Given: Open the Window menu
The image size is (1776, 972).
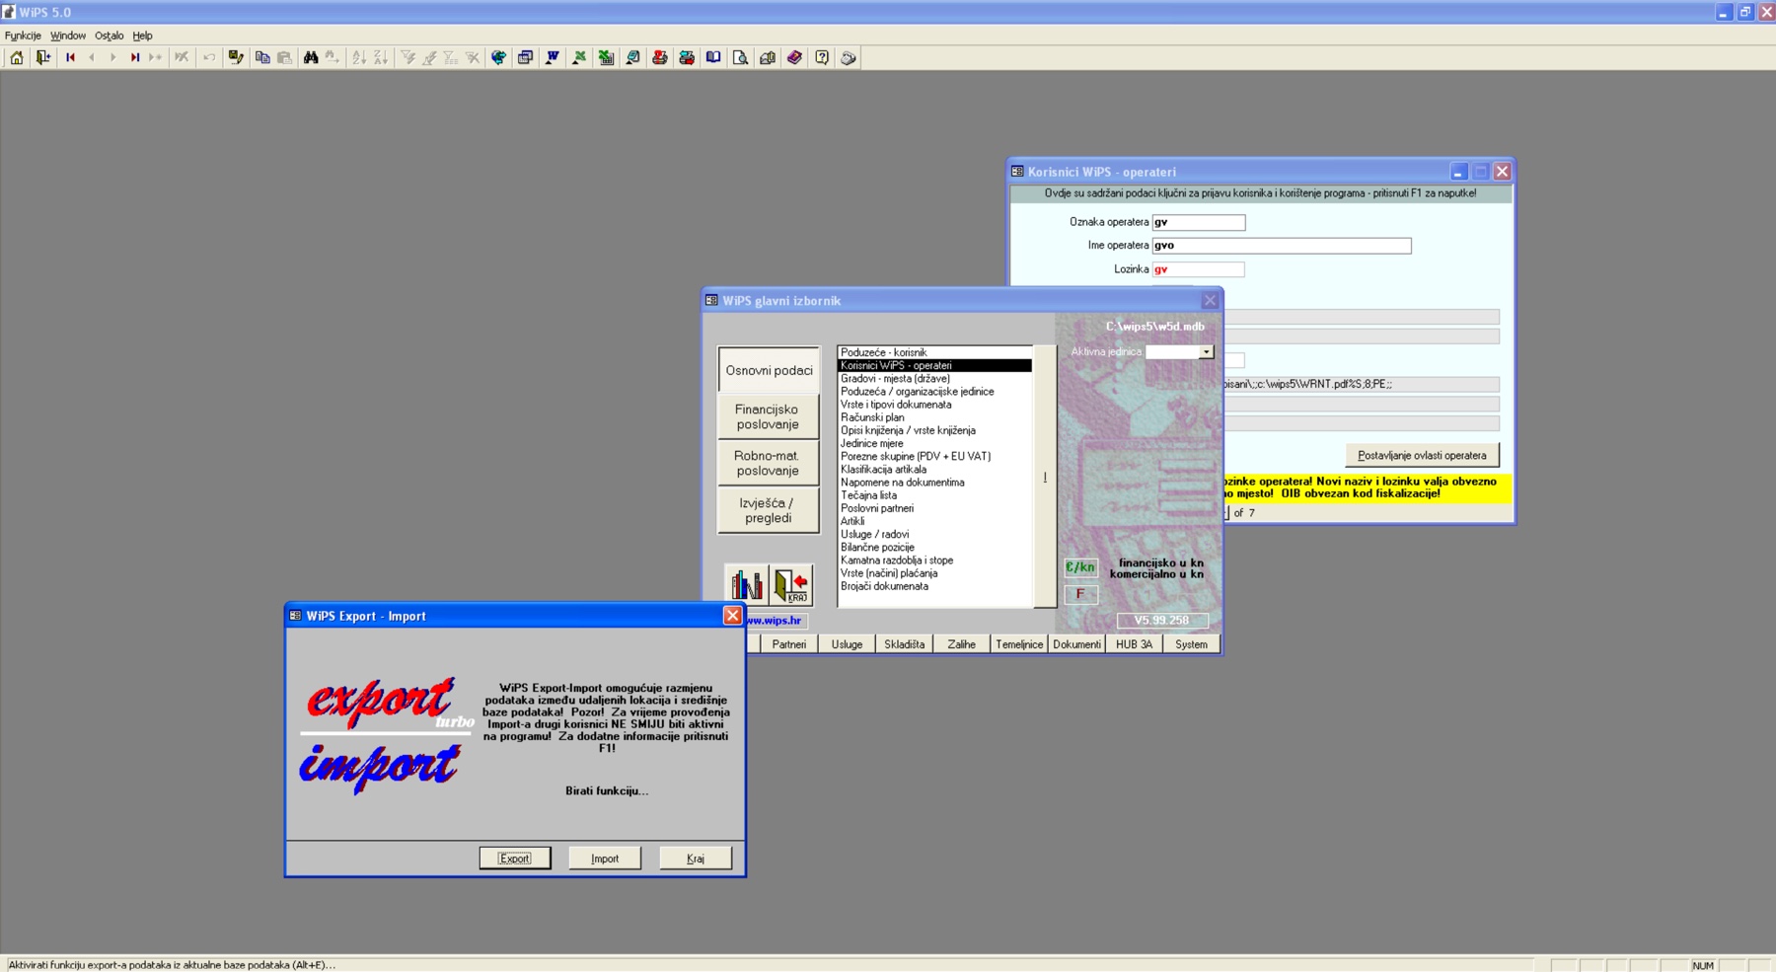Looking at the screenshot, I should point(68,36).
